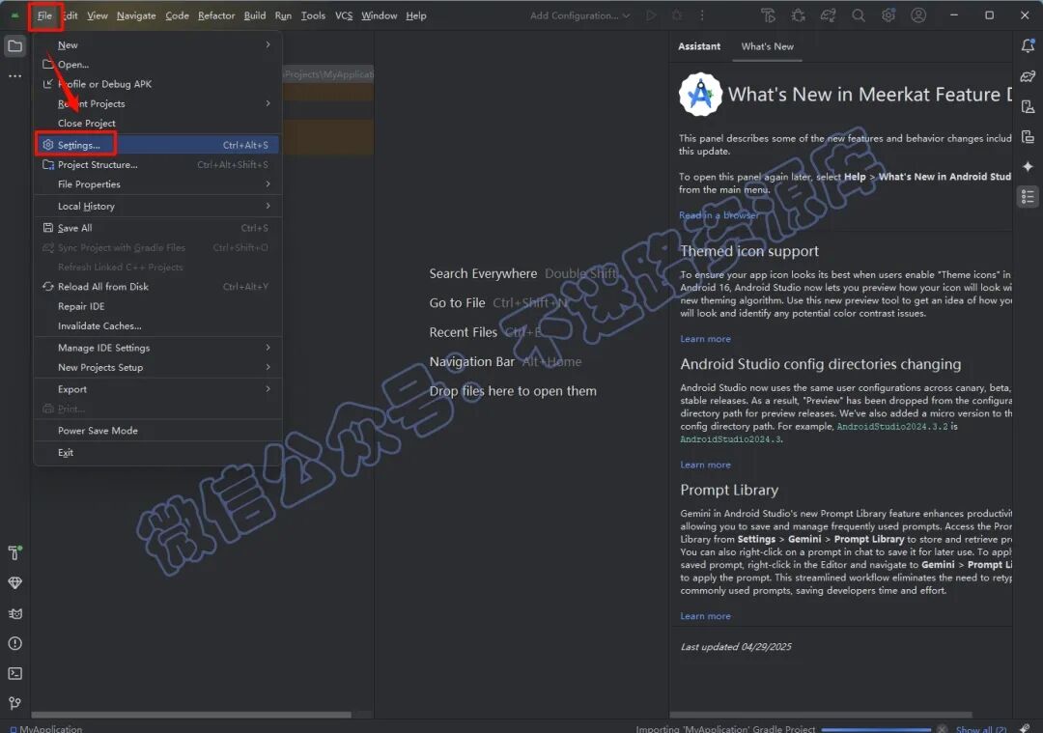The image size is (1043, 733).
Task: Expand the Export submenu
Action: (x=157, y=388)
